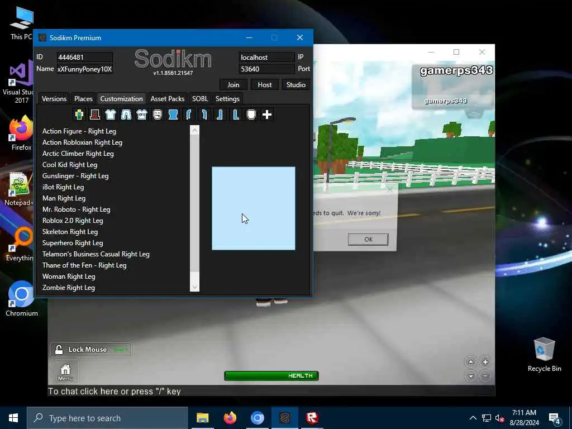The height and width of the screenshot is (429, 572).
Task: Launch Studio with the Studio button
Action: pyautogui.click(x=296, y=85)
